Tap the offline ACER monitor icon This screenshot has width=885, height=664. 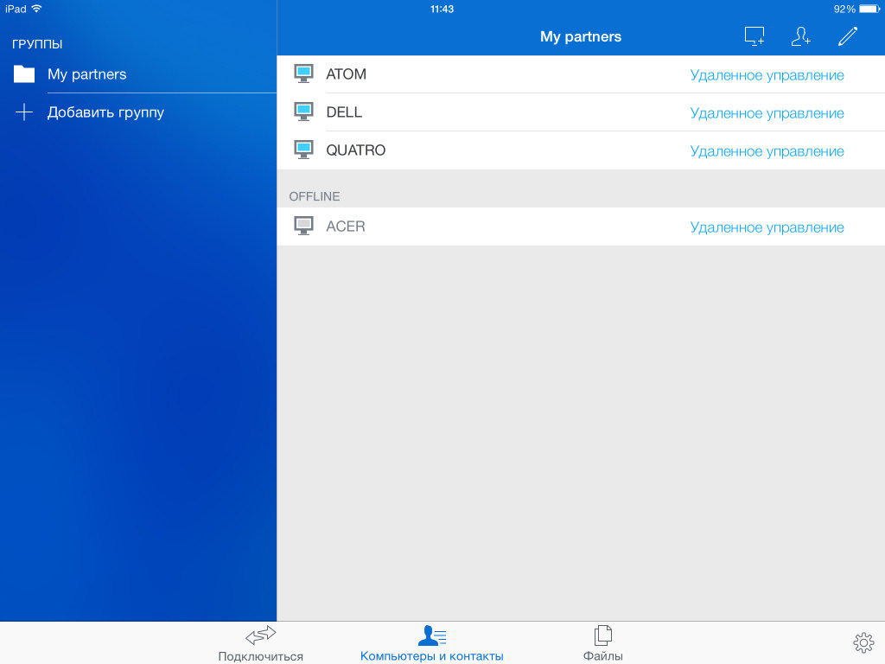point(303,227)
